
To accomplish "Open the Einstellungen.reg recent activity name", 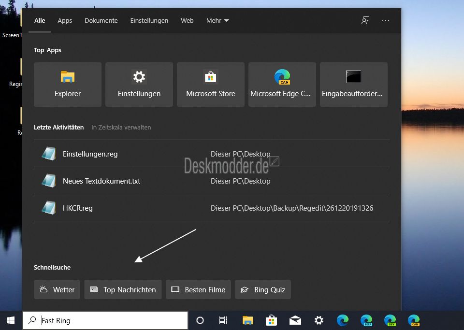I will (90, 154).
